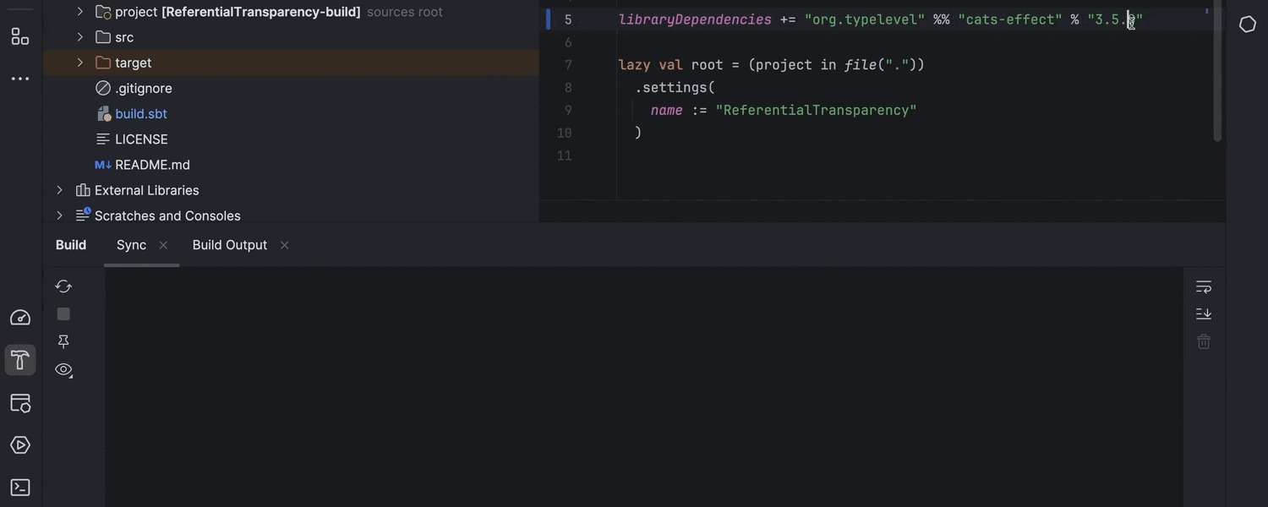This screenshot has width=1268, height=507.
Task: Click scroll to end icon
Action: point(1204,314)
